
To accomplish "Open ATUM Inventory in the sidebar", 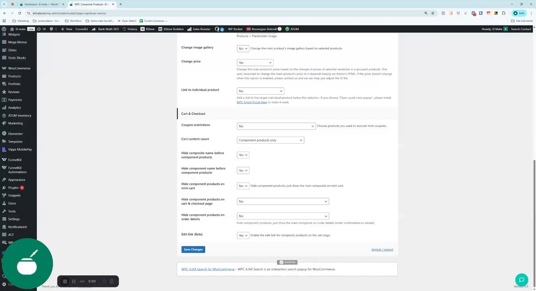I will pyautogui.click(x=19, y=116).
